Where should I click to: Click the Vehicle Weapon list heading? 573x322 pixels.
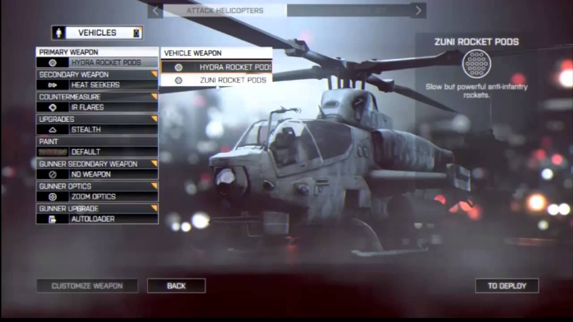pyautogui.click(x=217, y=53)
